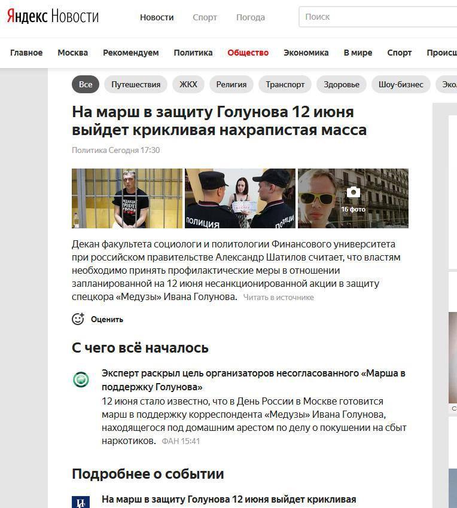
Task: Open the В мире section
Action: [358, 53]
